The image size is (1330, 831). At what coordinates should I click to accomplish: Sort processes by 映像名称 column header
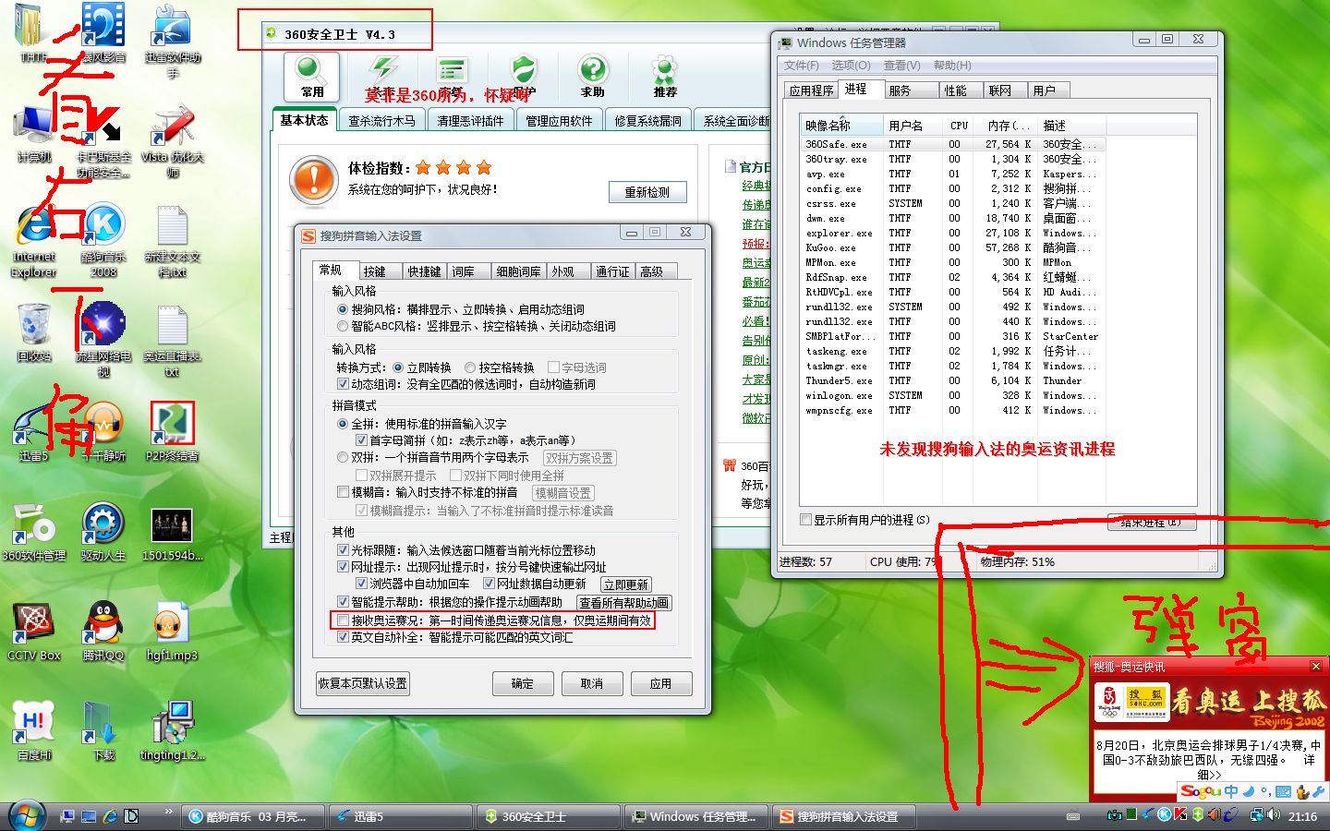point(841,126)
